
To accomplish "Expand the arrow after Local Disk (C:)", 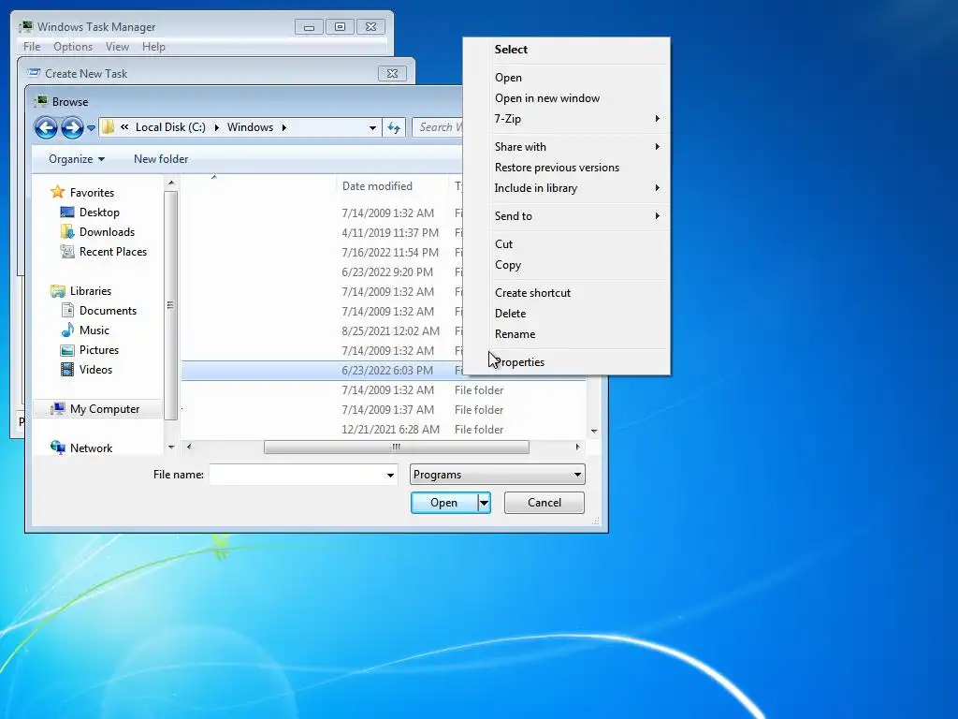I will [x=216, y=127].
